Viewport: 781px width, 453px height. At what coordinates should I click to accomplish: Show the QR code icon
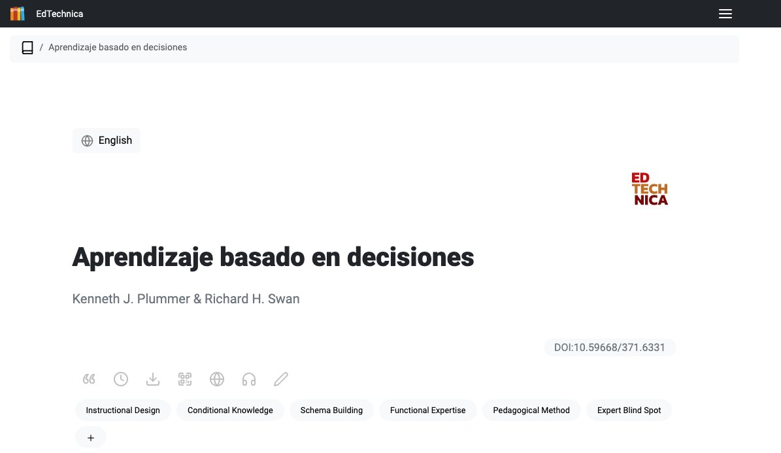(x=185, y=379)
